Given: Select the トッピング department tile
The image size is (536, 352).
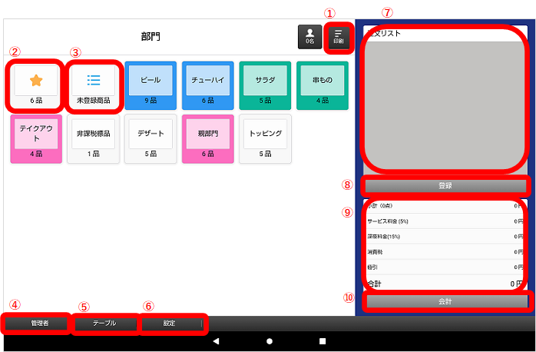Looking at the screenshot, I should click(x=265, y=139).
